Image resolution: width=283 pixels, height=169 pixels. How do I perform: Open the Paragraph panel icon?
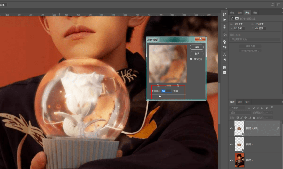coord(225,60)
